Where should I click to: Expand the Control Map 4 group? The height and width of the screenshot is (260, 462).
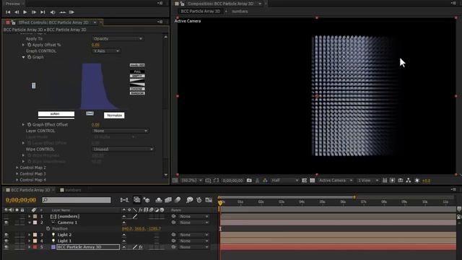click(x=17, y=180)
